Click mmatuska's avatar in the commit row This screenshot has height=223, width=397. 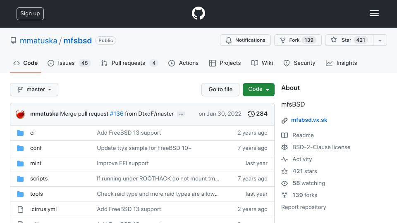coord(20,114)
